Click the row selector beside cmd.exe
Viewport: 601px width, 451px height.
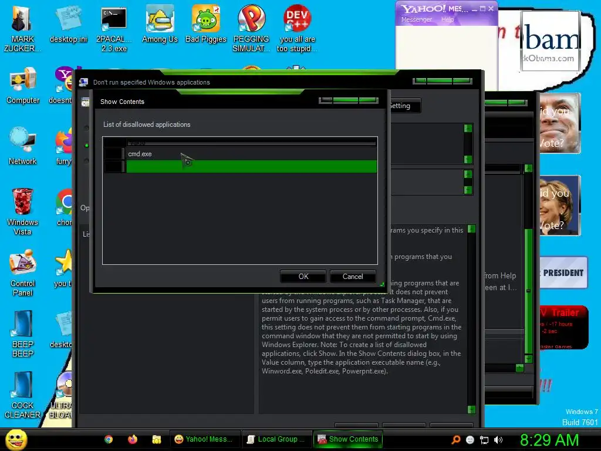114,154
